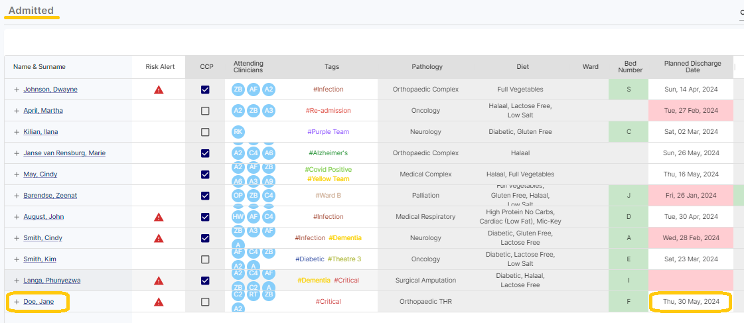Uncheck CCP checkbox for Johnson, Dwayne
744x323 pixels.
205,90
